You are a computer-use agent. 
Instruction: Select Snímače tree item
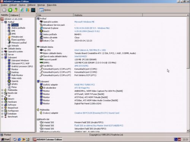(15, 46)
